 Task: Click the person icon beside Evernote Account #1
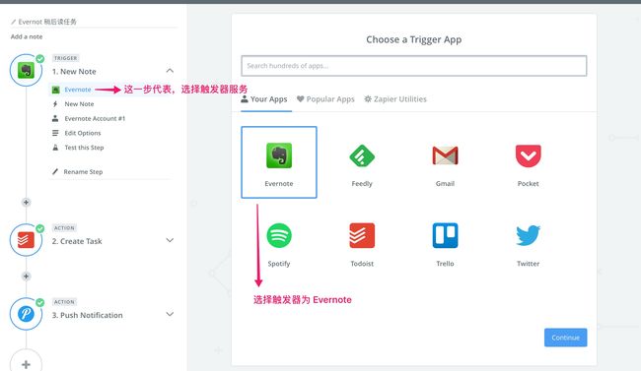tap(55, 118)
